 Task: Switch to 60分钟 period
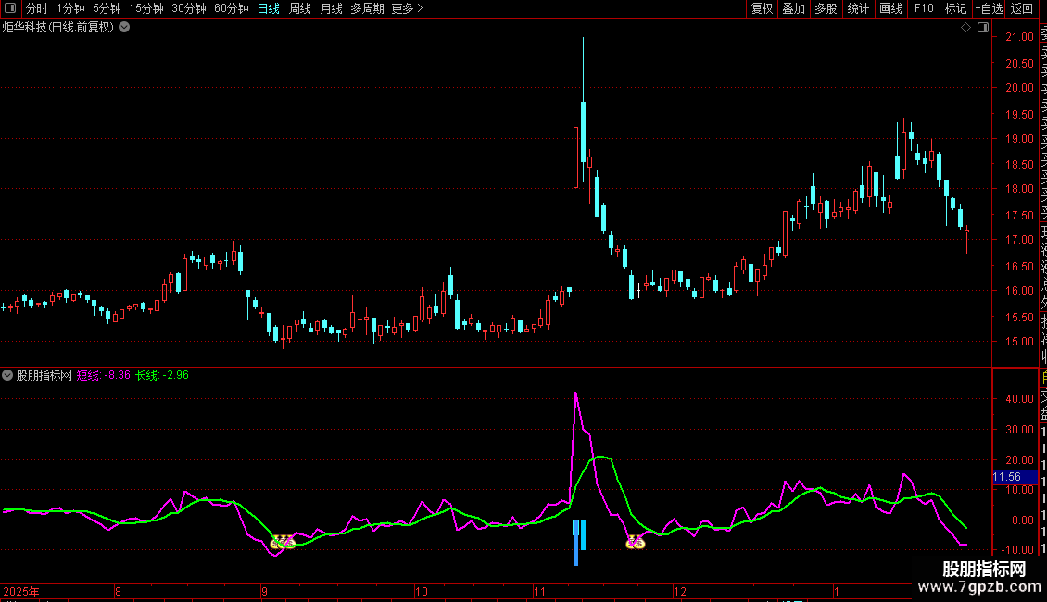tap(232, 9)
